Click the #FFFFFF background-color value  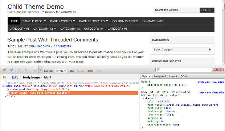pyautogui.click(x=180, y=85)
